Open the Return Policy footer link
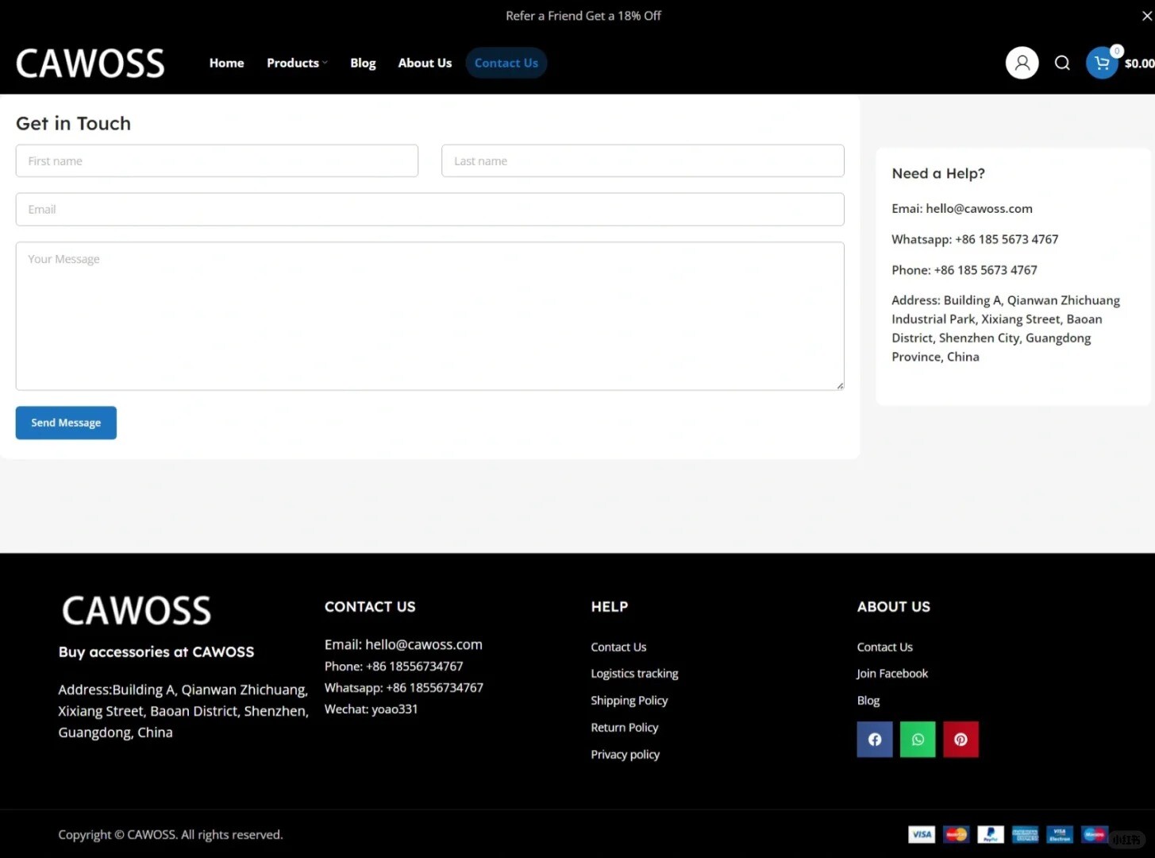Screen dimensions: 1155x858 pos(625,728)
